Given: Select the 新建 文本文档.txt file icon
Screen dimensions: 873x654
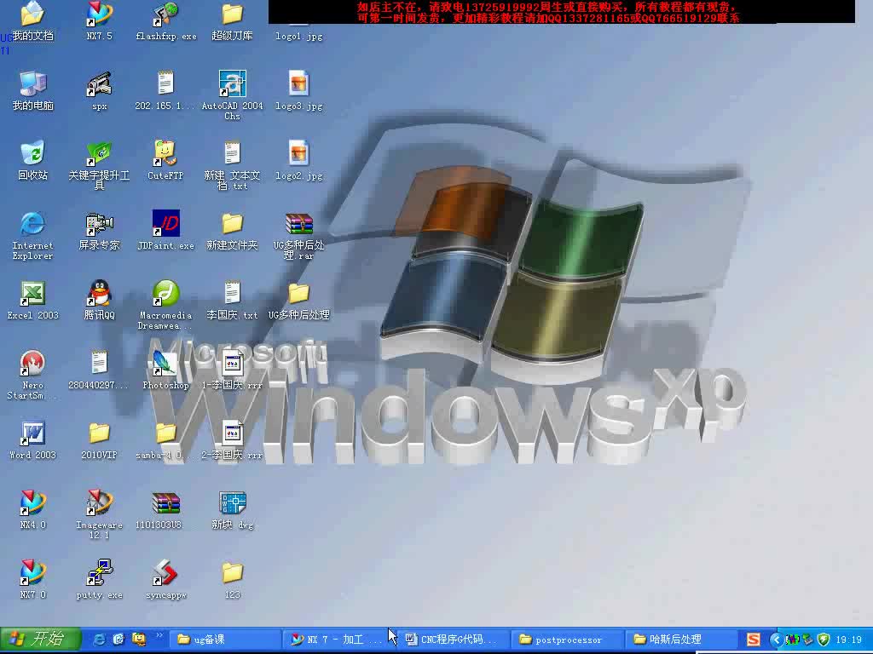Looking at the screenshot, I should pyautogui.click(x=232, y=153).
